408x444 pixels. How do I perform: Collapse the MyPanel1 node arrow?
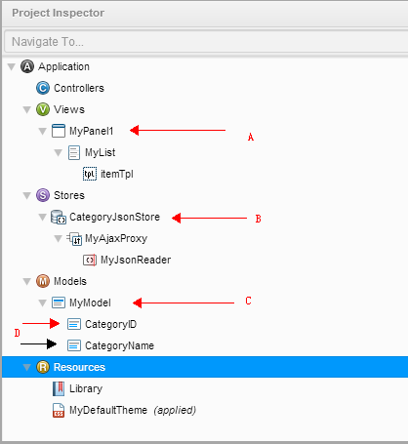pos(43,132)
